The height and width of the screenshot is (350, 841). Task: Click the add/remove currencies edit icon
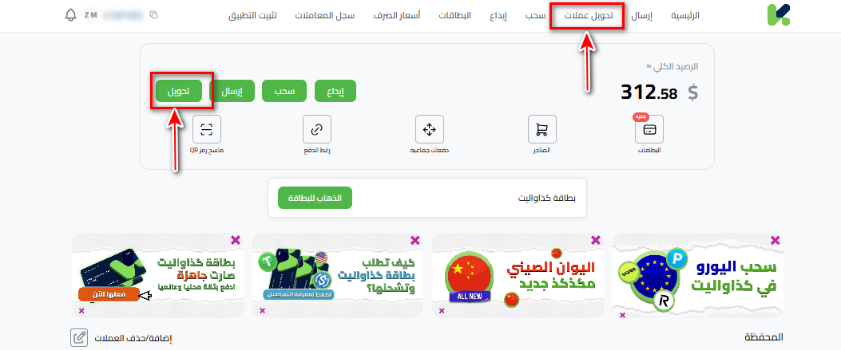79,338
